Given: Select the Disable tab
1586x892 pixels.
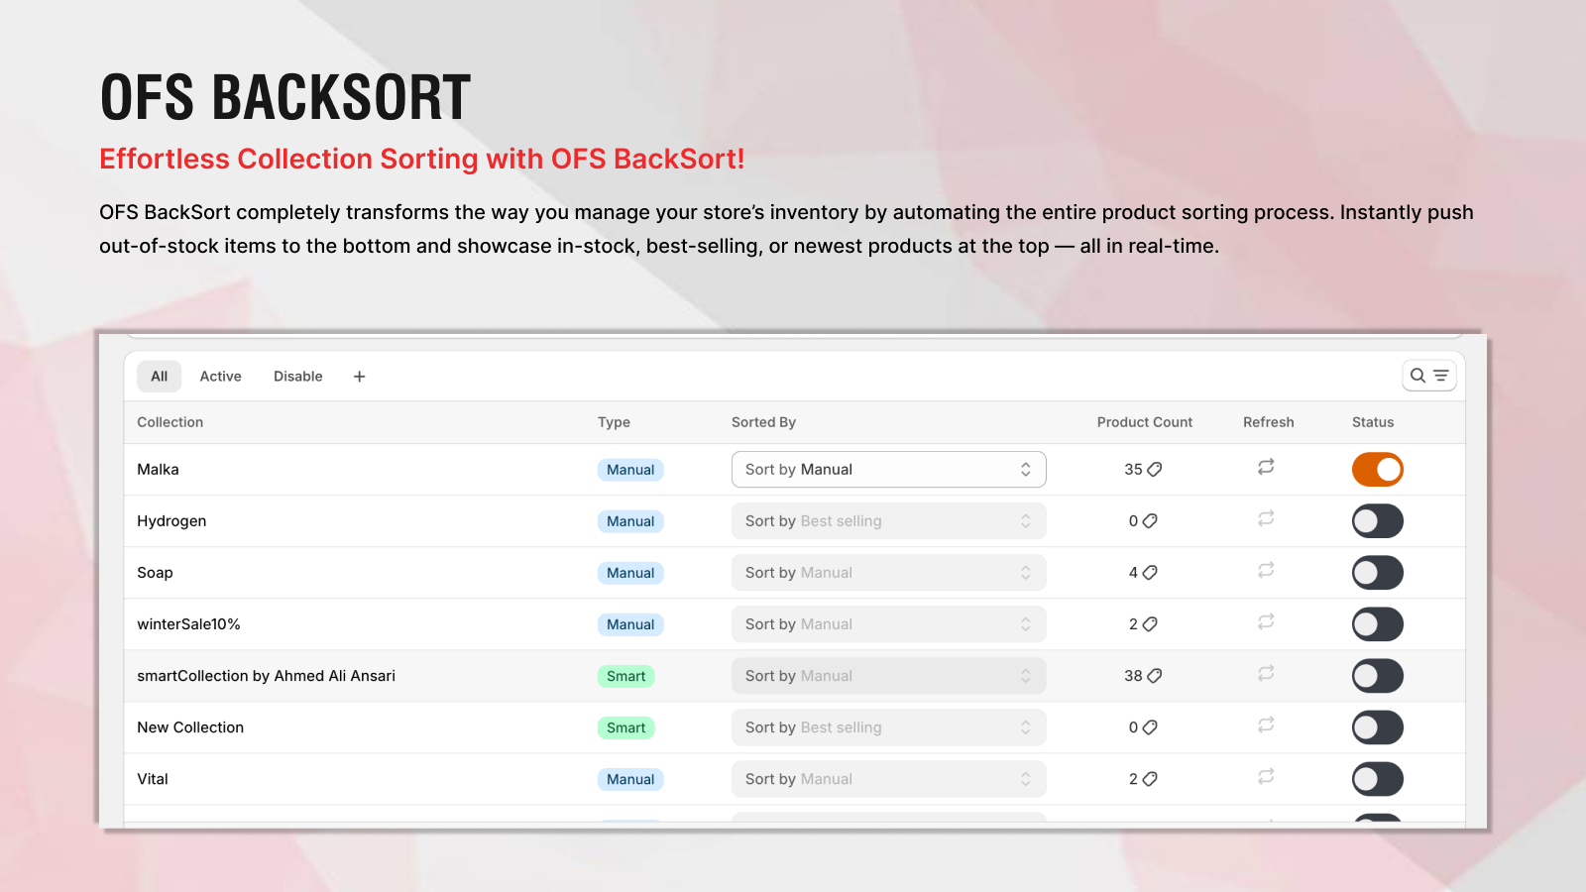Looking at the screenshot, I should pos(297,376).
